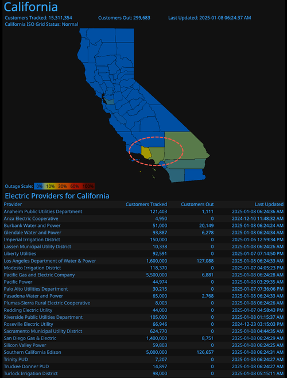Image resolution: width=287 pixels, height=378 pixels.
Task: Click Anza Electric timestamp 2024-12-10 11:48:32 AM
Action: click(x=258, y=219)
